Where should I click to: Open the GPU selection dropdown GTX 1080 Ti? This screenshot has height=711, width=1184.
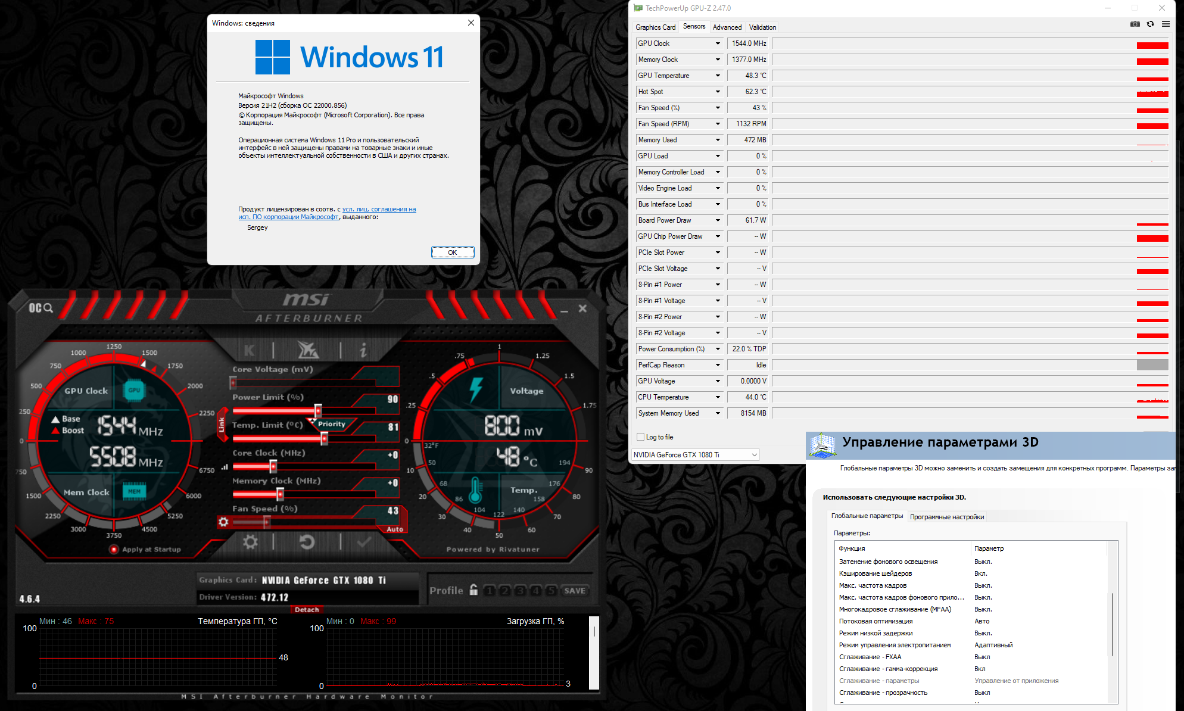tap(695, 455)
